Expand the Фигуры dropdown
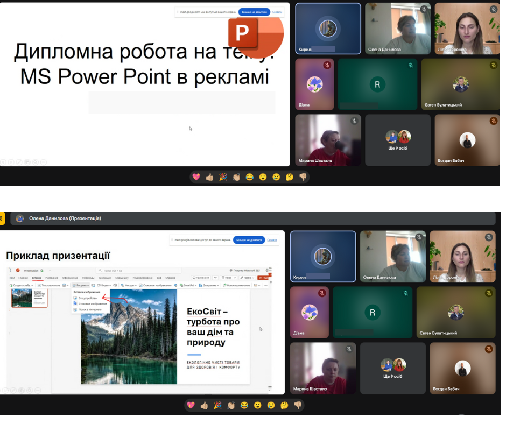Image resolution: width=506 pixels, height=424 pixels. pyautogui.click(x=129, y=285)
